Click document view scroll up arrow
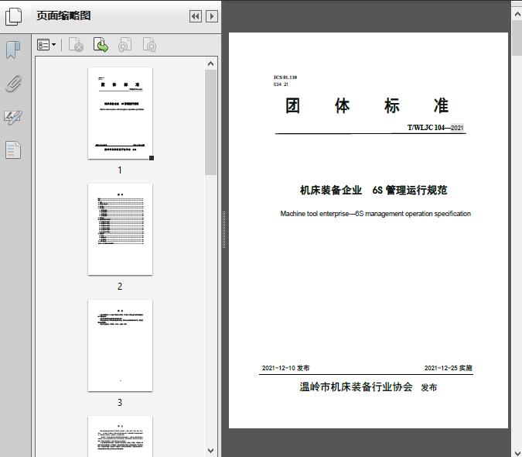522x457 pixels. [x=517, y=14]
